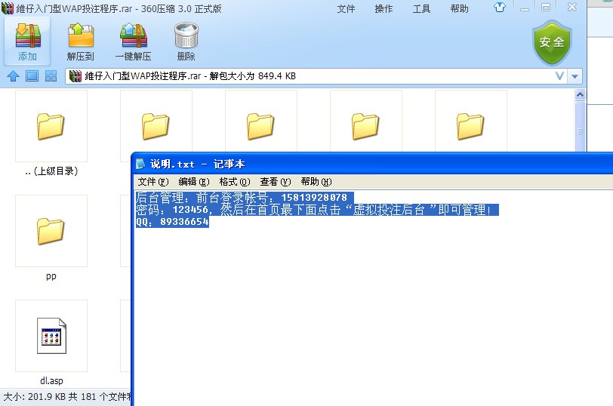Screen dimensions: 613x406
Task: Click the file list vertical scrollbar thumb
Action: (580, 127)
